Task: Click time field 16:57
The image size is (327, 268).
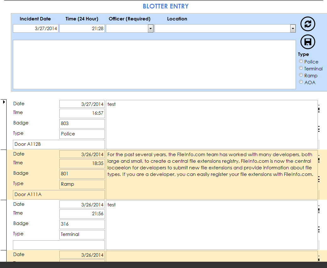Action: pos(82,113)
